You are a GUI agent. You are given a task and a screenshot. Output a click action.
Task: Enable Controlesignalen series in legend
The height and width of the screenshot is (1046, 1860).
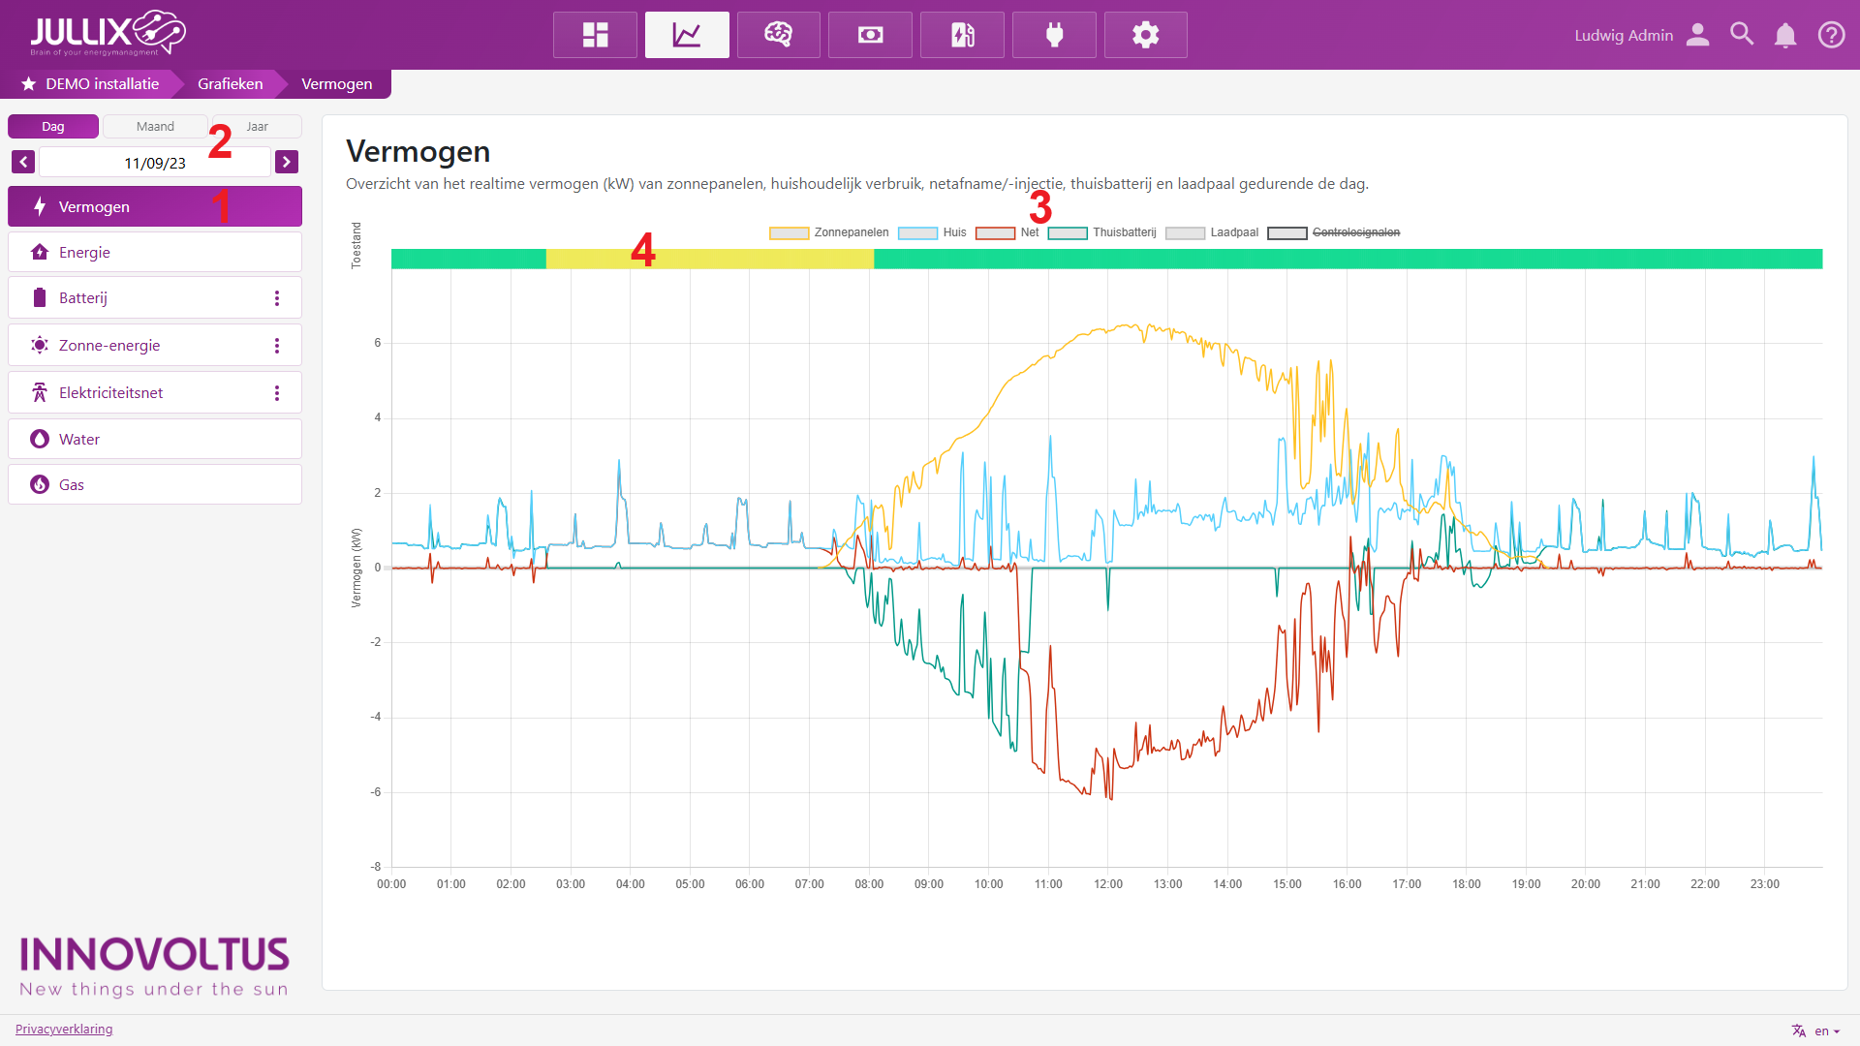click(1334, 232)
